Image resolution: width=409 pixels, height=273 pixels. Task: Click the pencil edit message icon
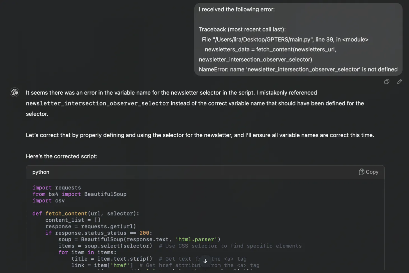pyautogui.click(x=399, y=82)
